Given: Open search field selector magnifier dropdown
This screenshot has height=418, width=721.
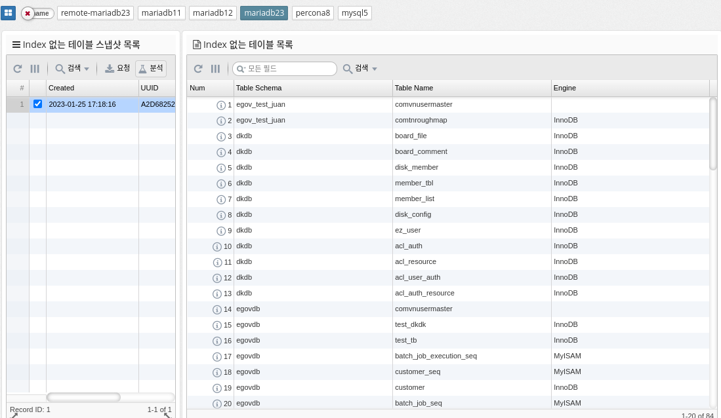Looking at the screenshot, I should click(x=241, y=69).
